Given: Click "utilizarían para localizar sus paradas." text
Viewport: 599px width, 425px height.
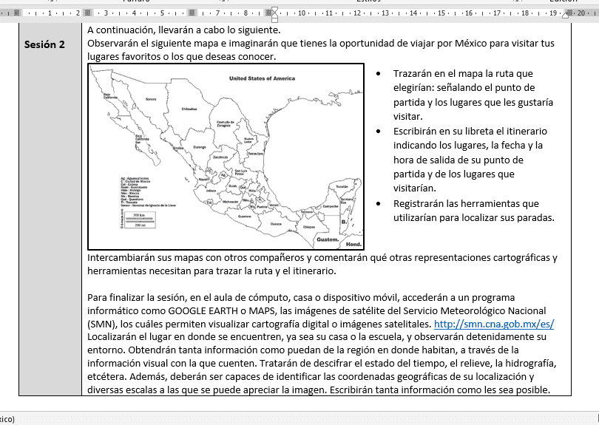Looking at the screenshot, I should (x=474, y=217).
